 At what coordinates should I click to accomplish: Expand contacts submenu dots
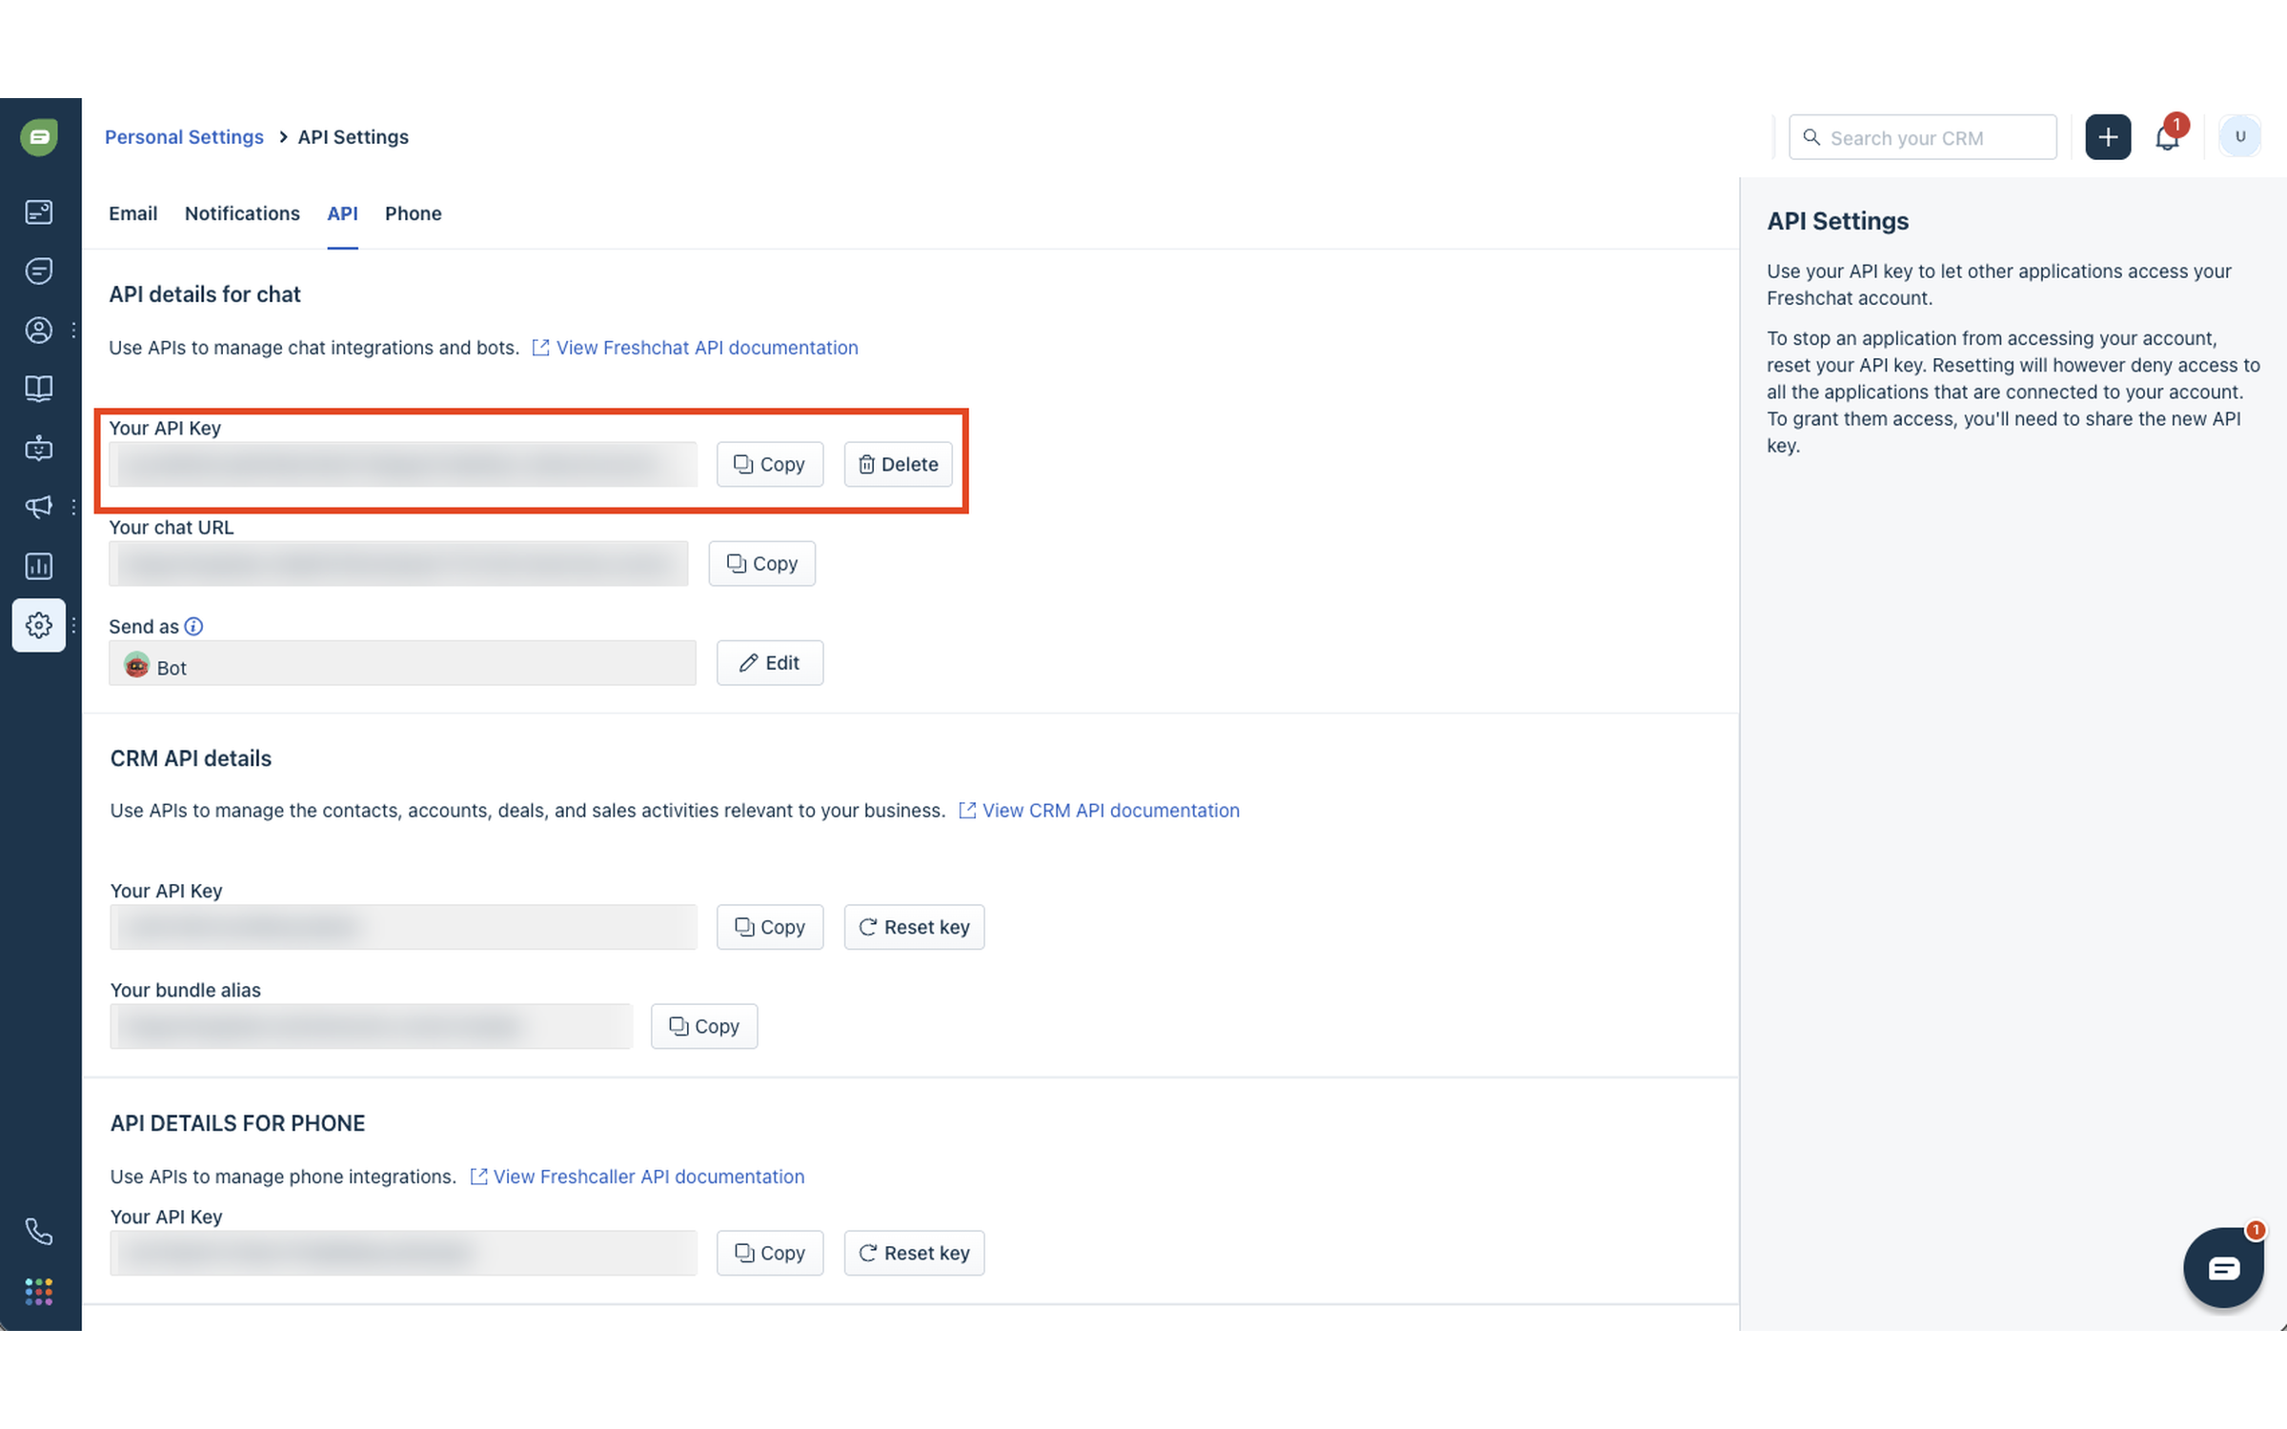pos(73,330)
